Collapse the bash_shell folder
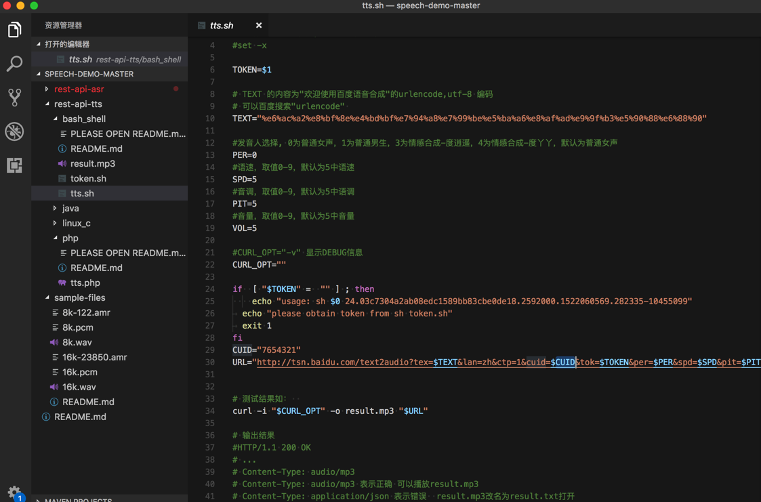The height and width of the screenshot is (502, 761). [83, 119]
